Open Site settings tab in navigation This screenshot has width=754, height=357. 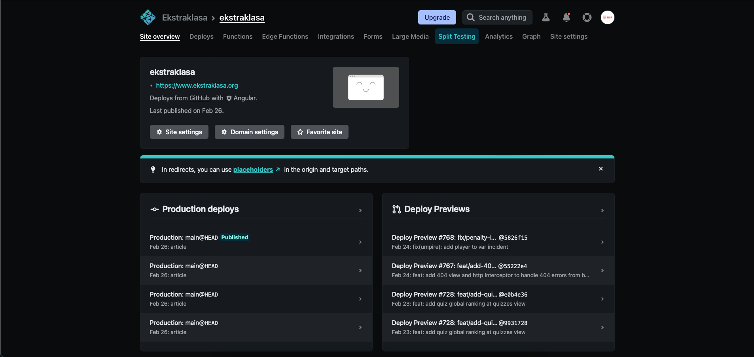pyautogui.click(x=569, y=36)
